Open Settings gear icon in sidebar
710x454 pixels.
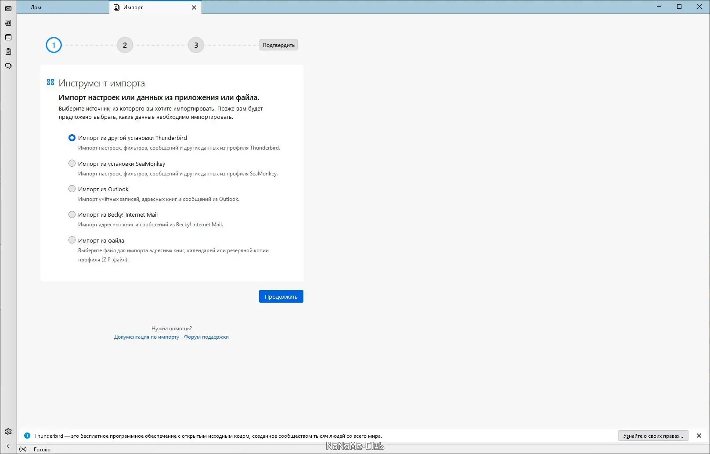click(8, 432)
